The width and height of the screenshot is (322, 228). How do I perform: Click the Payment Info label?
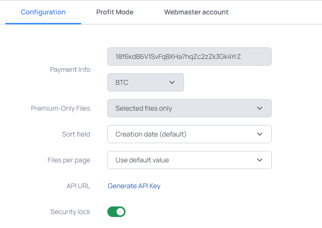(70, 69)
